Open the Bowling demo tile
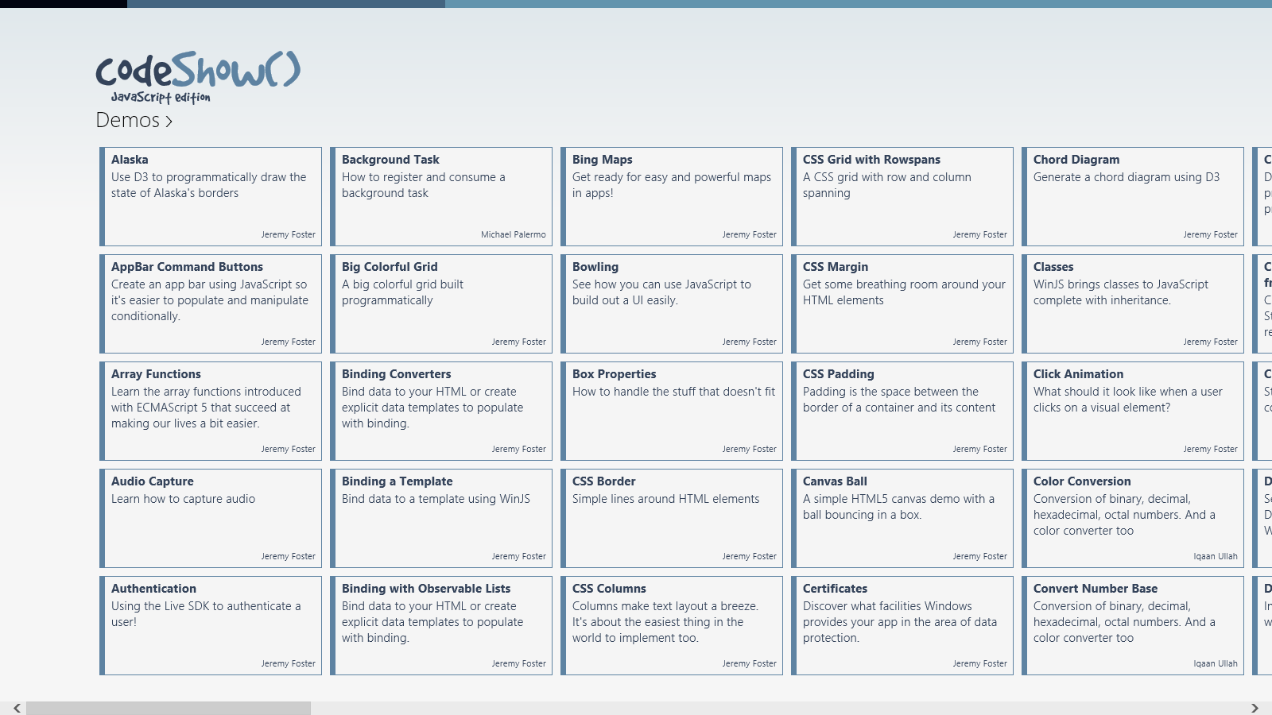Viewport: 1272px width, 715px height. [x=672, y=303]
